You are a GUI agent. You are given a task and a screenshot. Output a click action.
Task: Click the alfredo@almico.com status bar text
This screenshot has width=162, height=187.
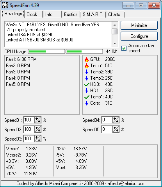tap(126, 183)
